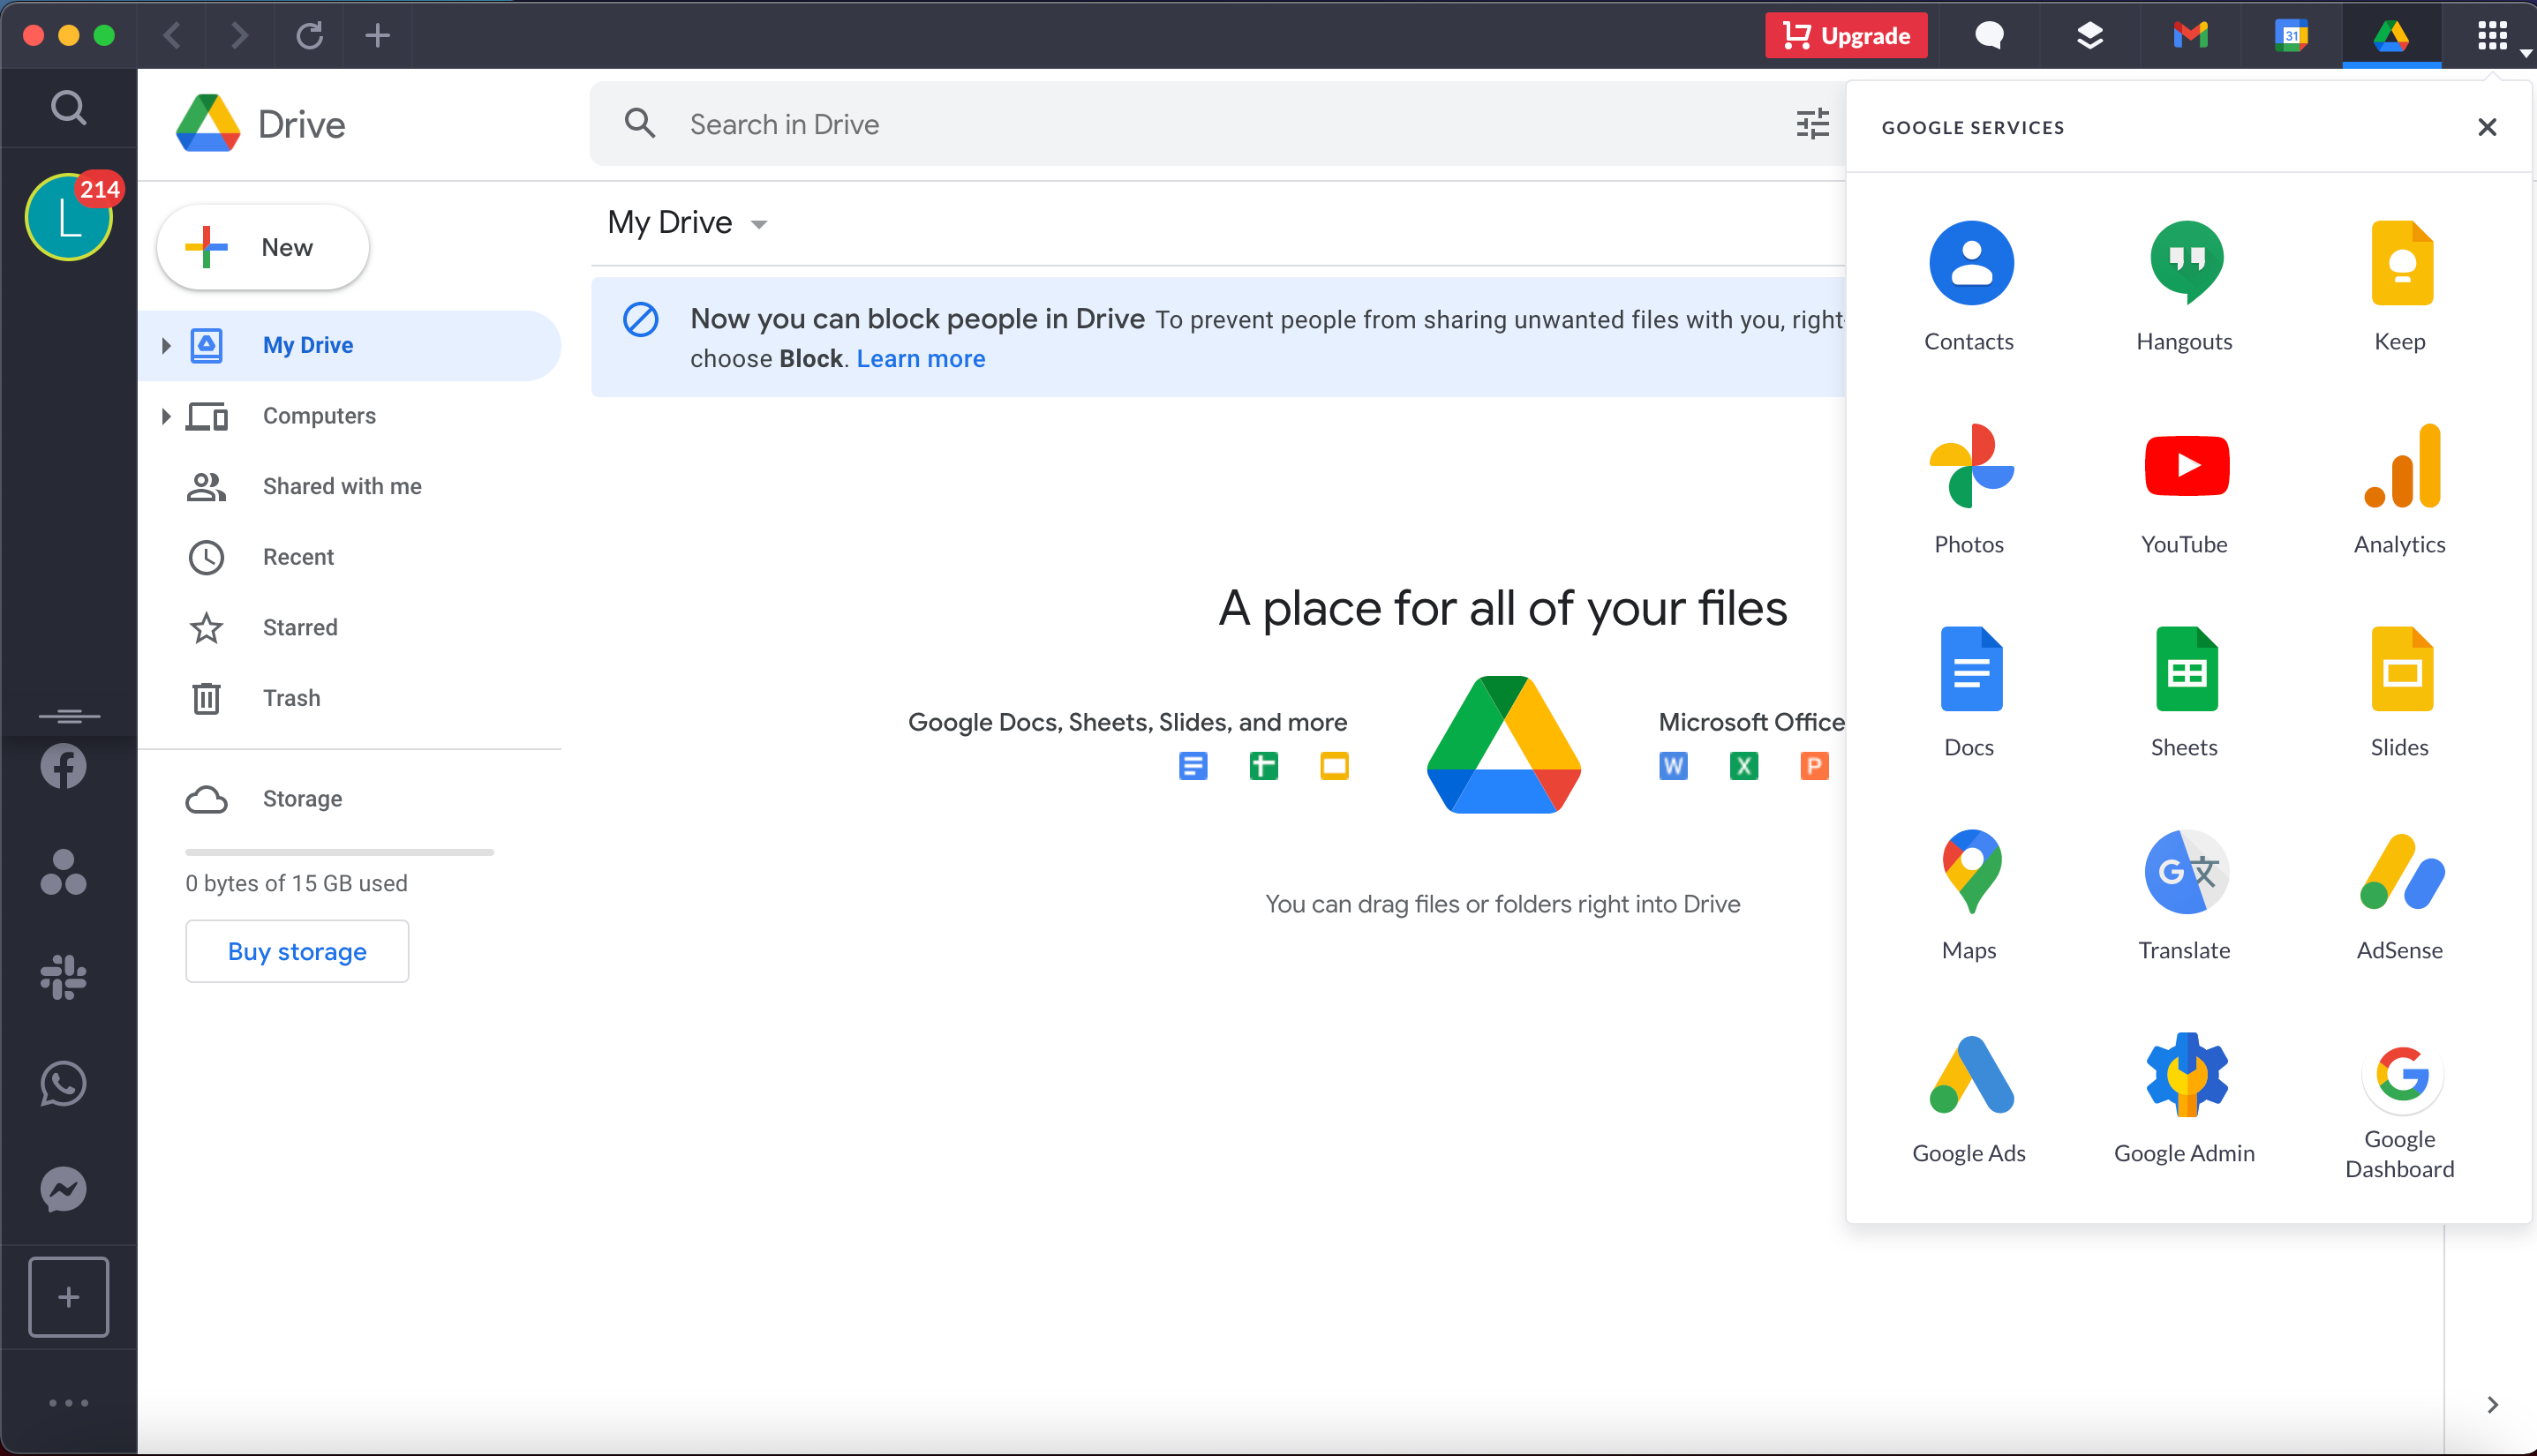Open search filter options
Viewport: 2537px width, 1456px height.
coord(1812,124)
